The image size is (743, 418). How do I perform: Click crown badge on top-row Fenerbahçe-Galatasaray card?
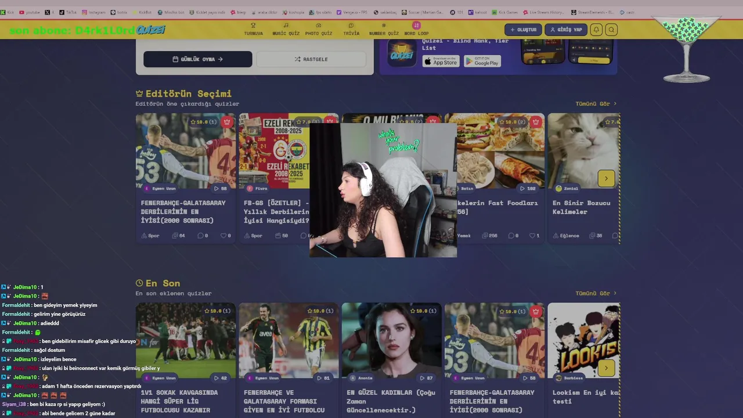click(227, 122)
